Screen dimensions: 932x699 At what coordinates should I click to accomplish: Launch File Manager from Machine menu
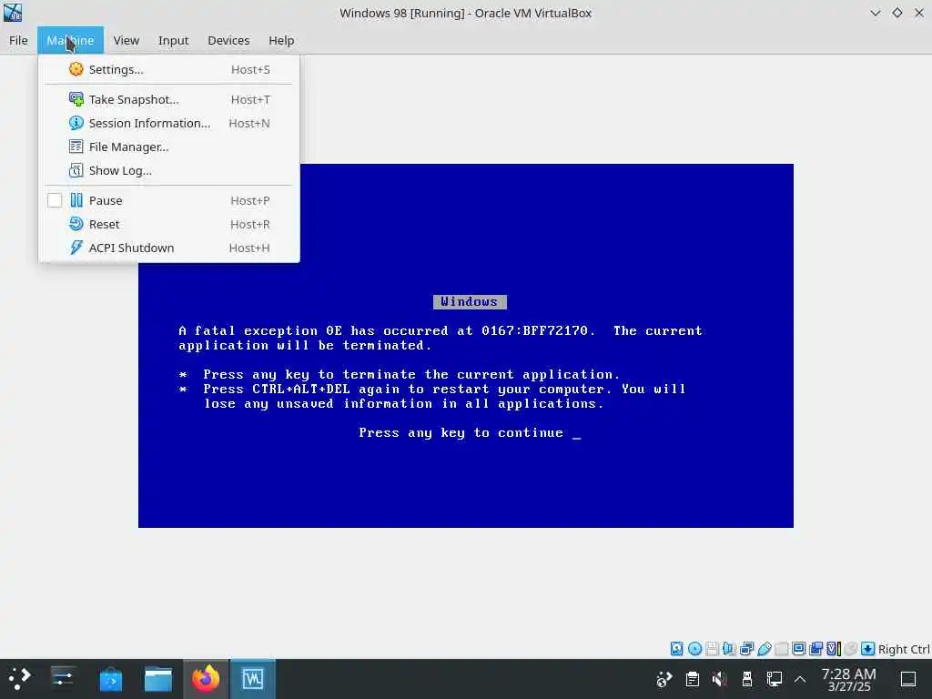[168, 147]
